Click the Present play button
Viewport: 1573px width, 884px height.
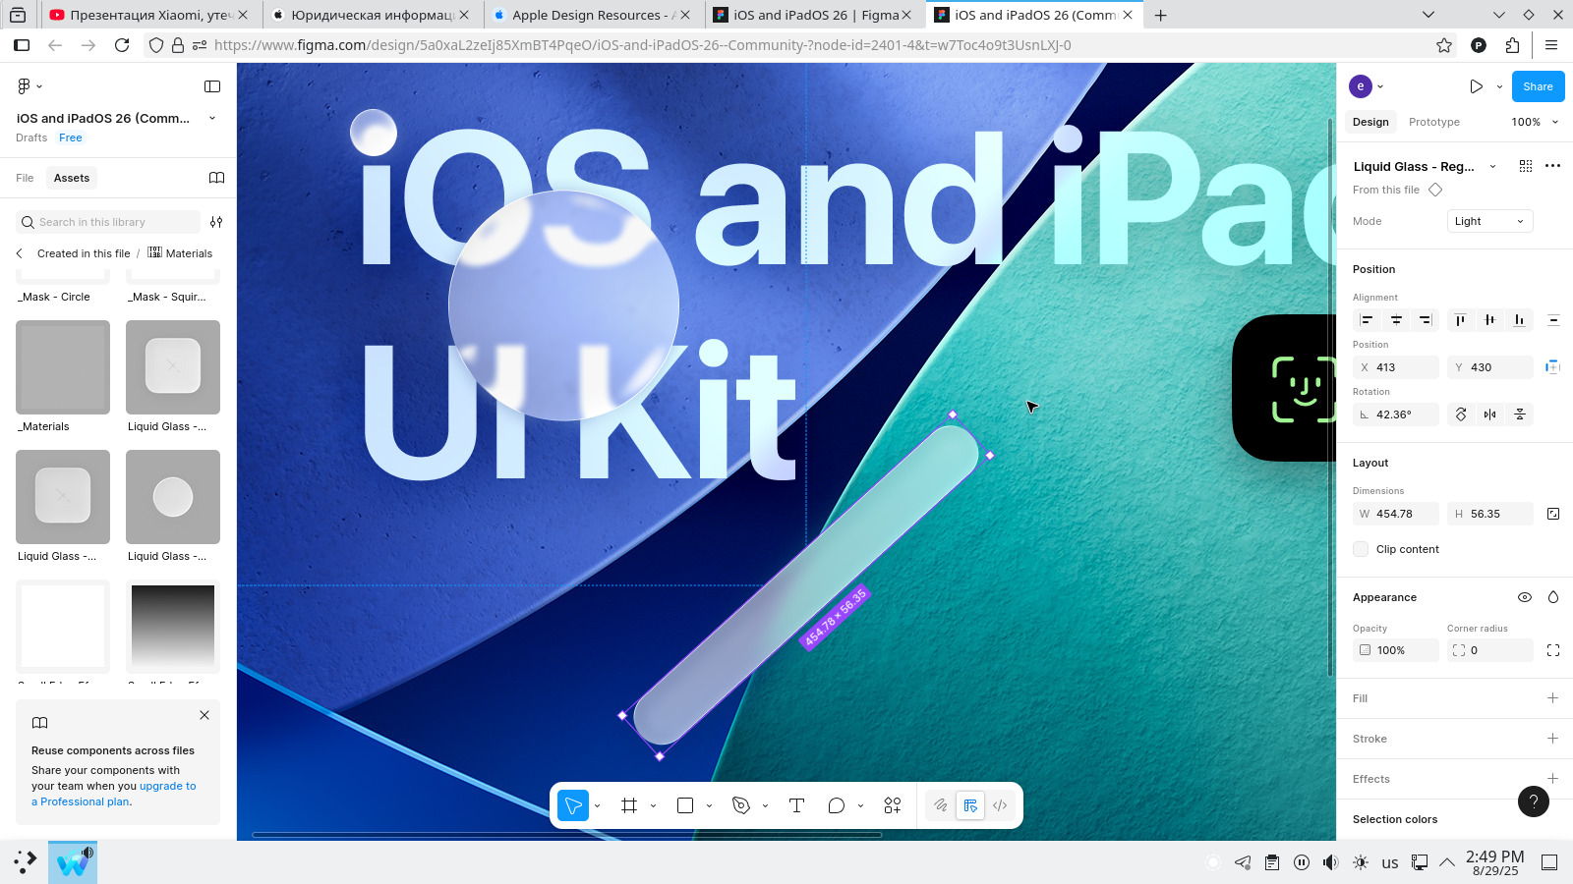coord(1476,86)
